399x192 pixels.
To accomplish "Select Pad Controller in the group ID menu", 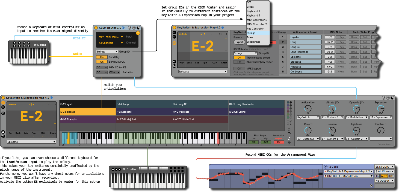I will pos(255,29).
